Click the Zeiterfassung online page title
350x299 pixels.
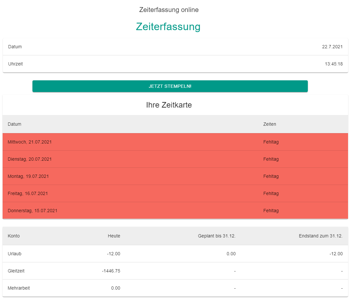[x=168, y=10]
